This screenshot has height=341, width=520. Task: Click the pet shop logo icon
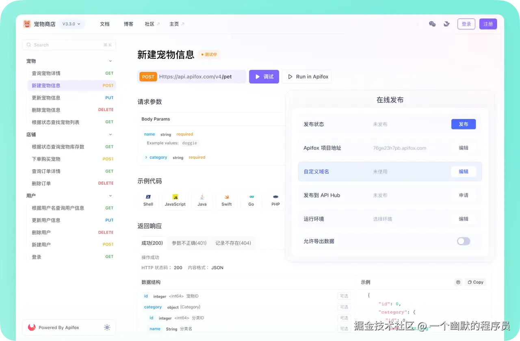27,24
